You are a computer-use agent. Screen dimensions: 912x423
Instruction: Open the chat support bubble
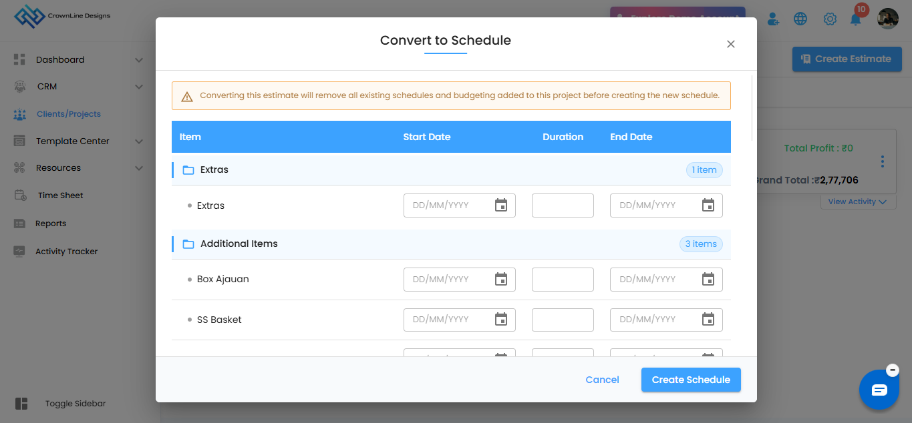pyautogui.click(x=879, y=390)
